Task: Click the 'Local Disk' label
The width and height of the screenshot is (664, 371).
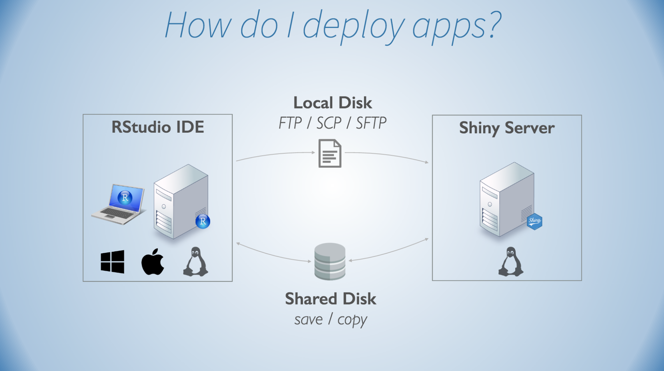Action: pyautogui.click(x=333, y=103)
